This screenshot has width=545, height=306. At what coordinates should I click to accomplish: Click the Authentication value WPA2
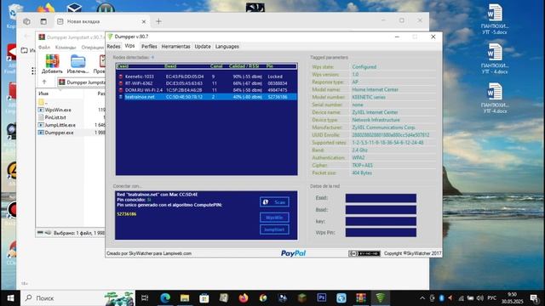point(358,157)
